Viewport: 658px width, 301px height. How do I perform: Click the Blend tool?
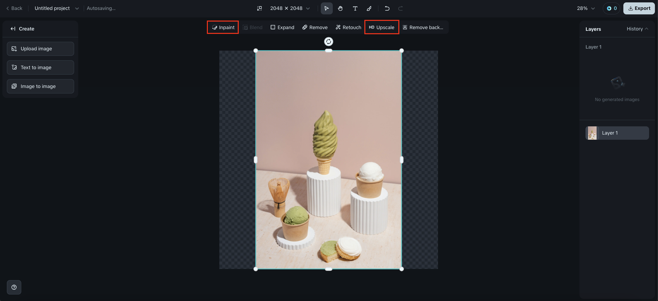pyautogui.click(x=252, y=27)
